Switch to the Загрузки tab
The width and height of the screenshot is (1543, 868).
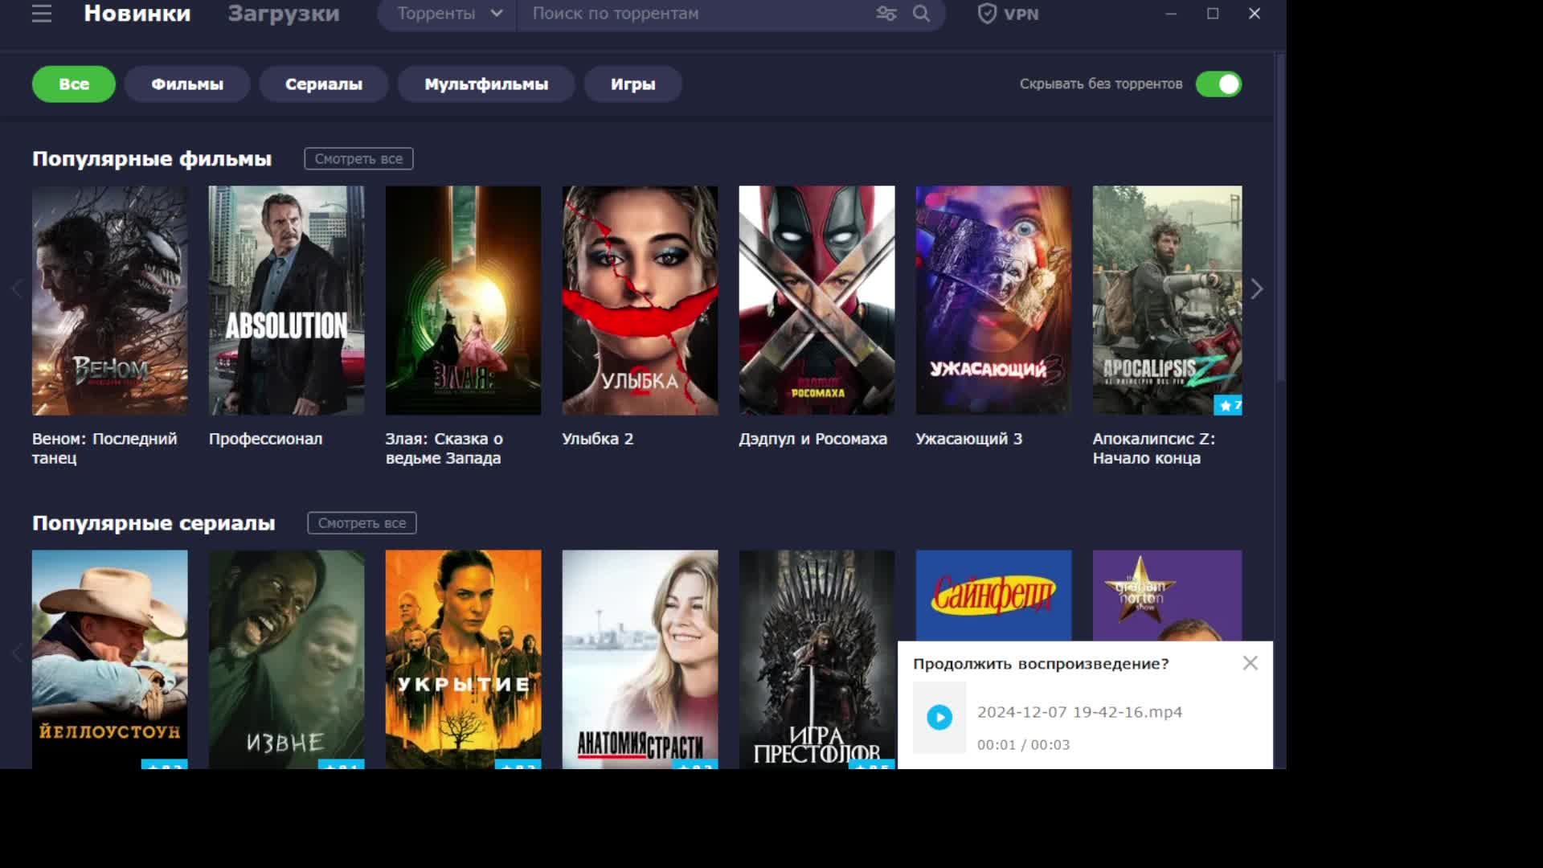(283, 14)
